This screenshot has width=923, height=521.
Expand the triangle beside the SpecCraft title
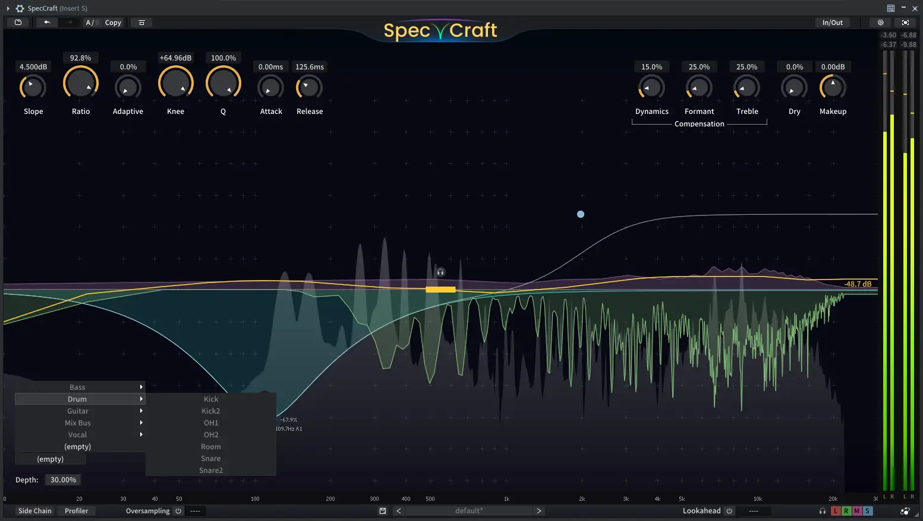8,8
